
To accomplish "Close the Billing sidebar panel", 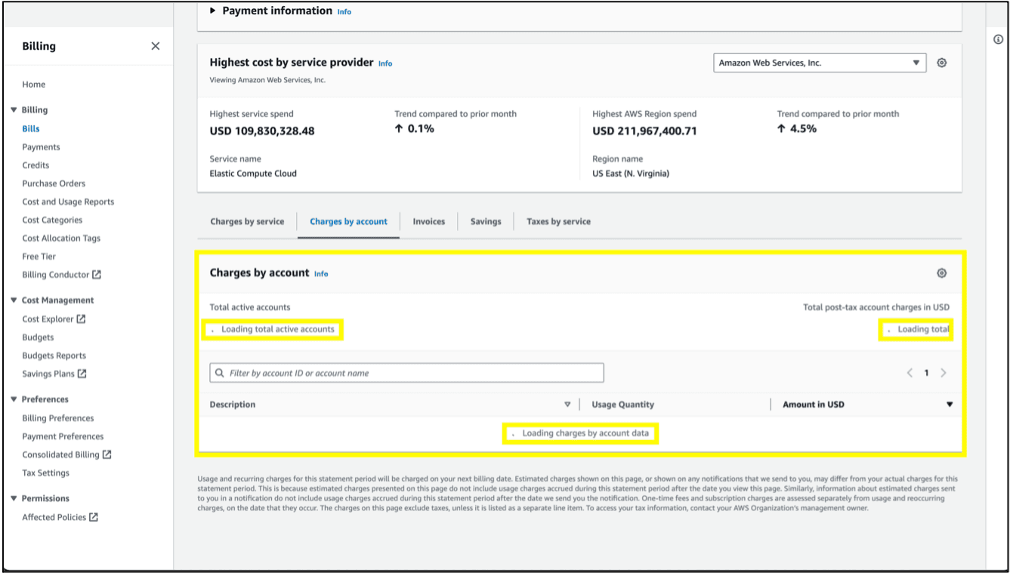I will click(156, 46).
